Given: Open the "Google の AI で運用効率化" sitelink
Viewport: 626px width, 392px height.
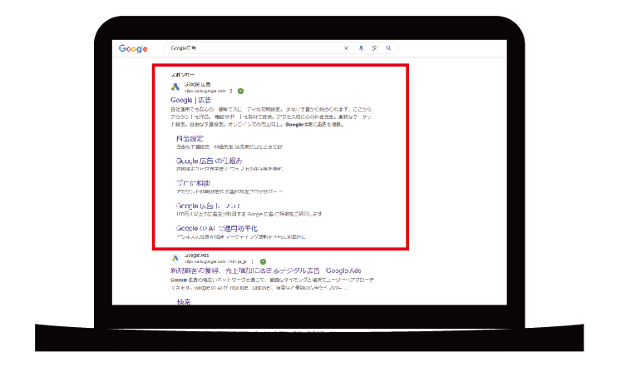Looking at the screenshot, I should click(217, 228).
